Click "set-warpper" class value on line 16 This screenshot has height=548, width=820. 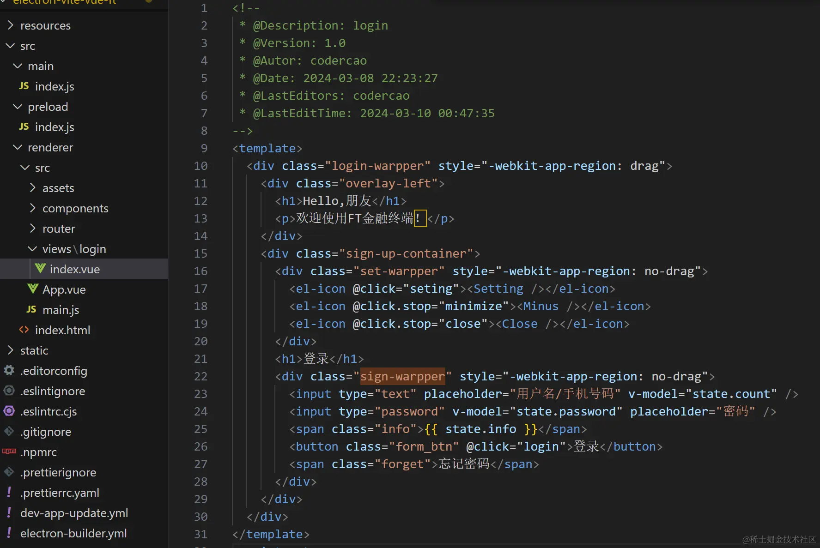(399, 271)
